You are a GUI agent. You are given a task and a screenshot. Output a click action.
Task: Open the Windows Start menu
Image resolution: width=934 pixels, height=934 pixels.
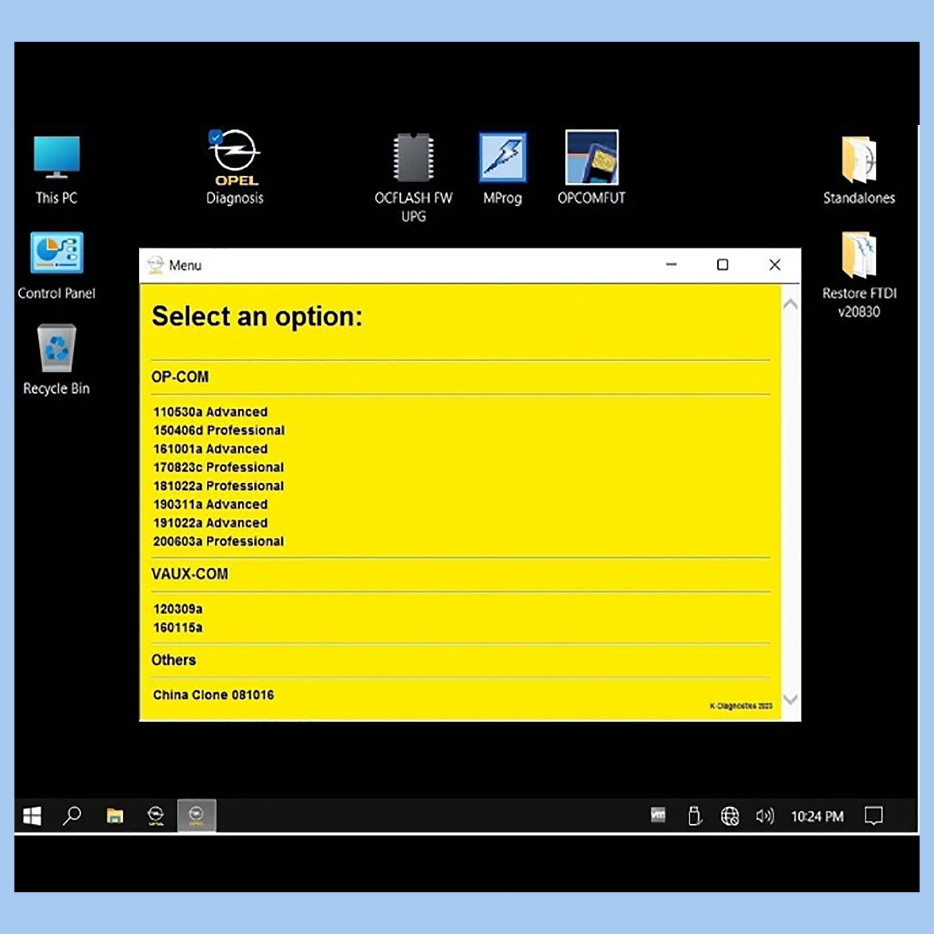click(32, 816)
